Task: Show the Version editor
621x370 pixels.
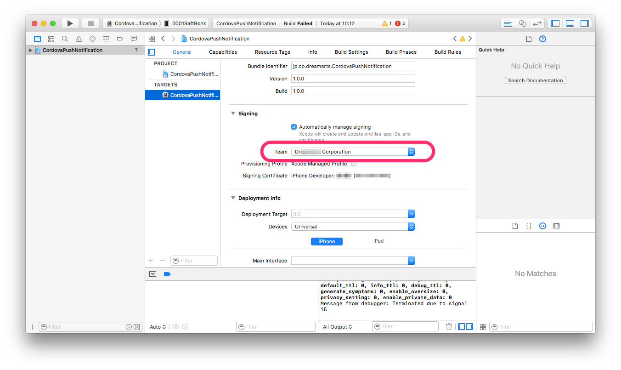Action: pyautogui.click(x=537, y=23)
